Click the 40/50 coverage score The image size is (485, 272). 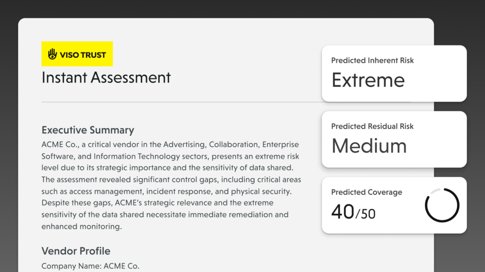click(353, 212)
